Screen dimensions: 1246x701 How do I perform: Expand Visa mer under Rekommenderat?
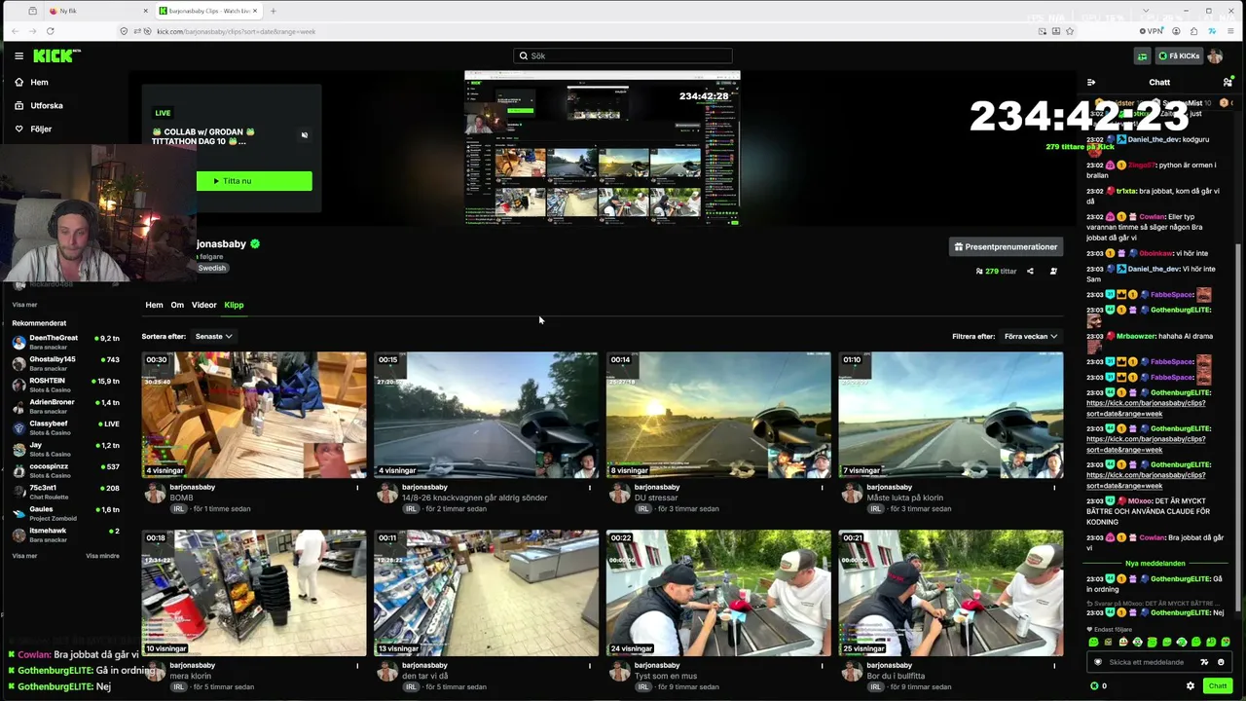pyautogui.click(x=24, y=556)
